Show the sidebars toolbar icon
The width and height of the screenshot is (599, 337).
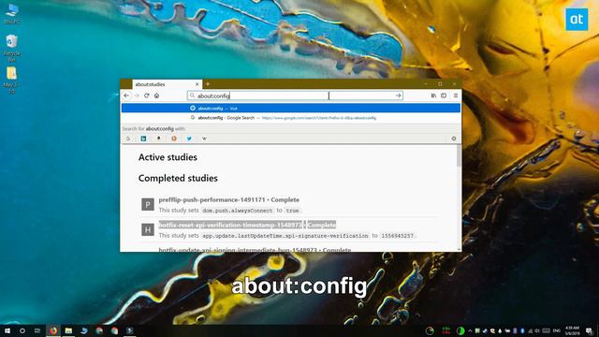444,95
